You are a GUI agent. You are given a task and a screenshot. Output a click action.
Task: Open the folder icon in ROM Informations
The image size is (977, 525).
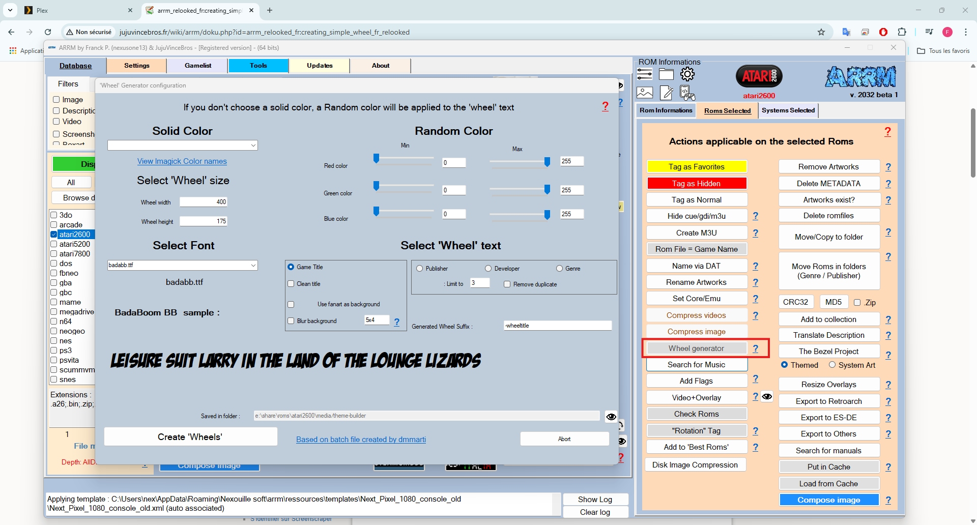point(666,74)
